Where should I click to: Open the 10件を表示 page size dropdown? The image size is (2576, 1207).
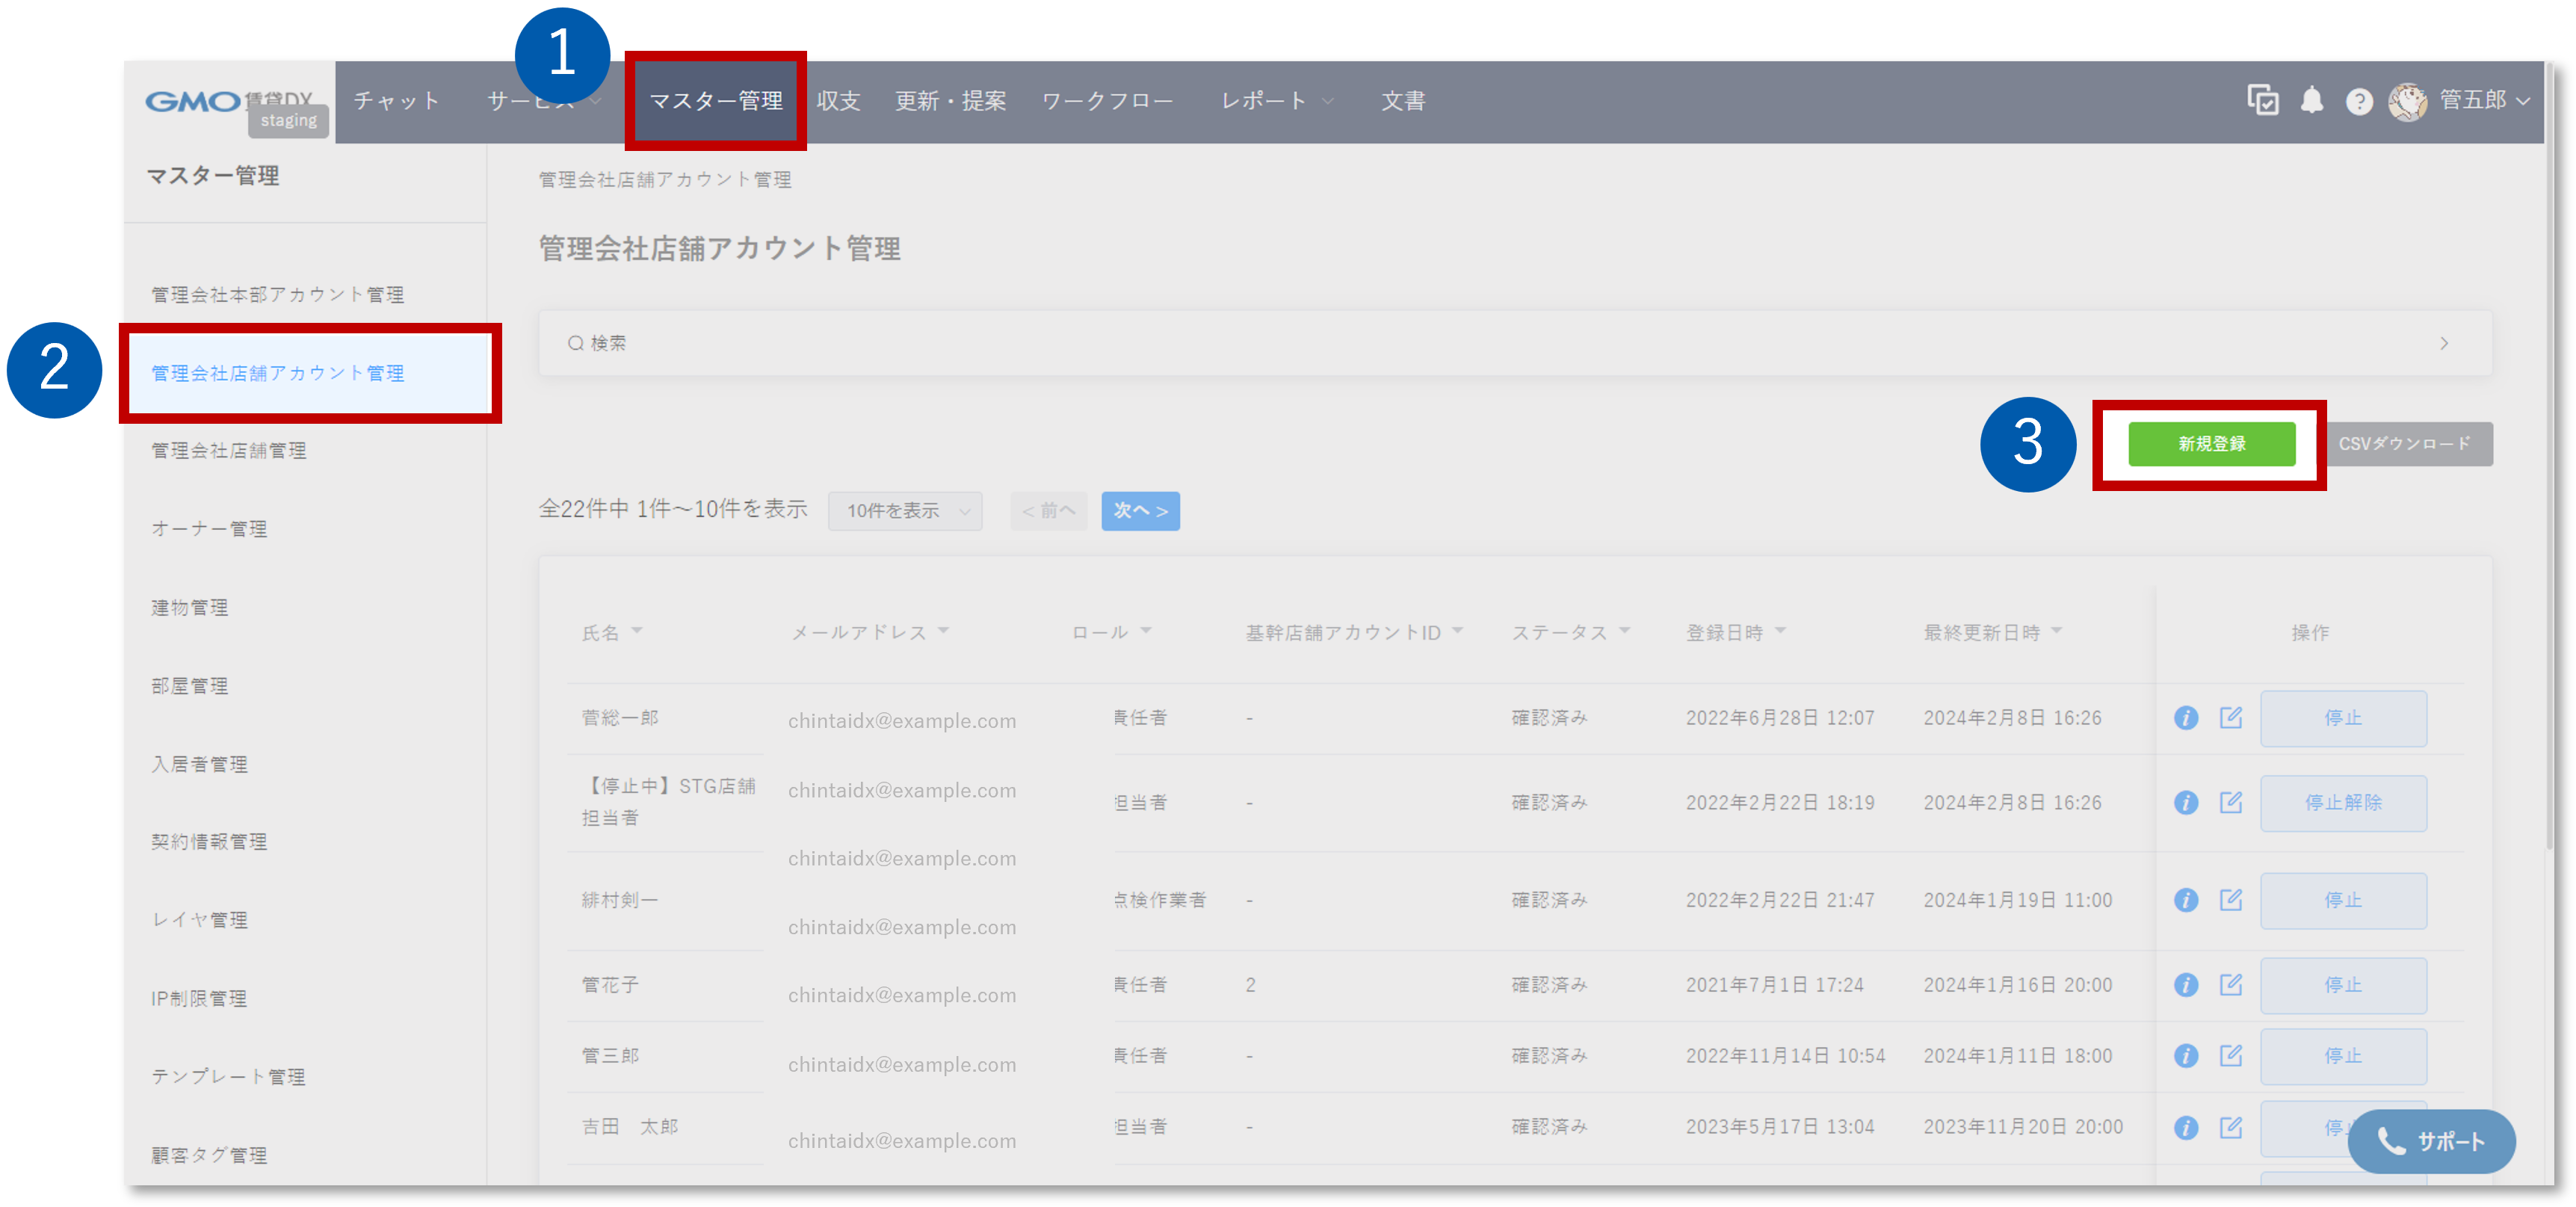pyautogui.click(x=905, y=511)
